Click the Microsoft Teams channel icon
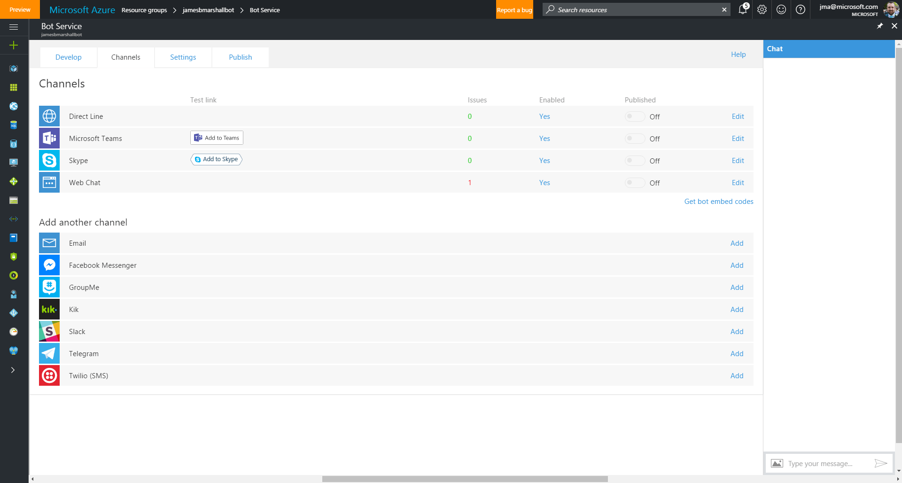 pyautogui.click(x=49, y=138)
